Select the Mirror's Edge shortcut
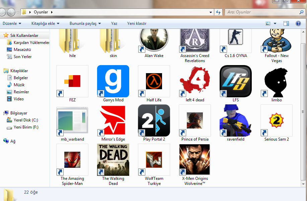Screen dimensions: 307x201 point(113,123)
